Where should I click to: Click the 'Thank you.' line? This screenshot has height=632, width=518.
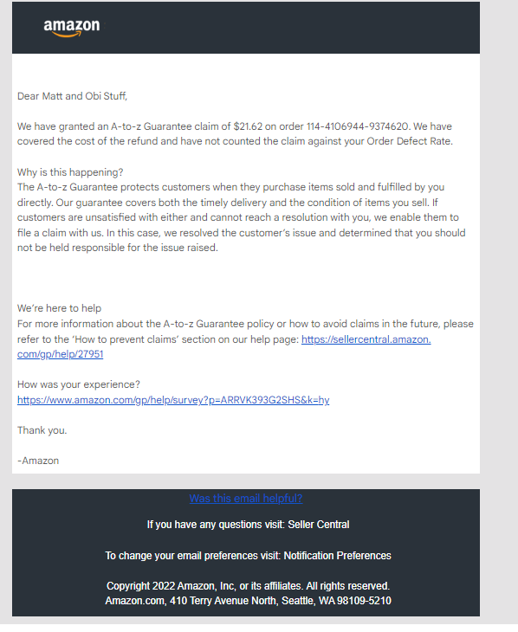pyautogui.click(x=42, y=430)
